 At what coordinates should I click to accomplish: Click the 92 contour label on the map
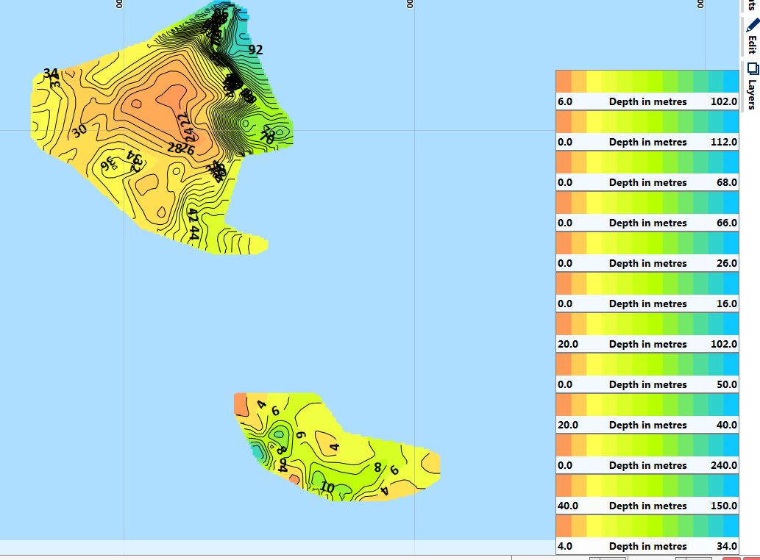[x=255, y=50]
